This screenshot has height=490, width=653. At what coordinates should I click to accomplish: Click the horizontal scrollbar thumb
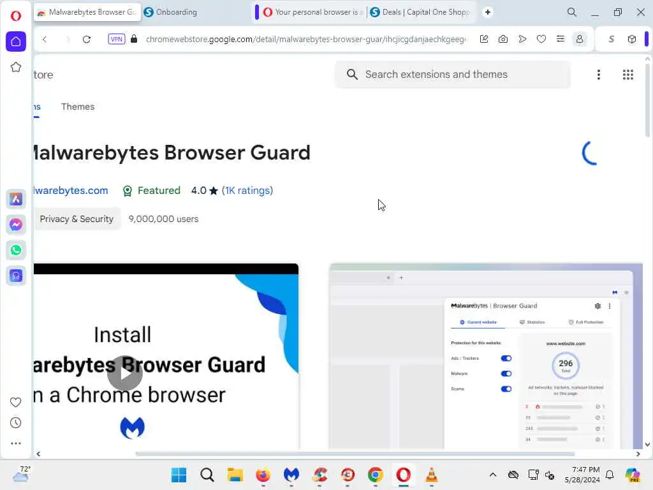pyautogui.click(x=355, y=454)
